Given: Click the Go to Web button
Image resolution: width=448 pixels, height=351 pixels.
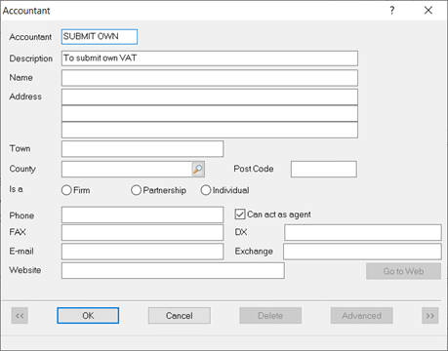Looking at the screenshot, I should [403, 271].
